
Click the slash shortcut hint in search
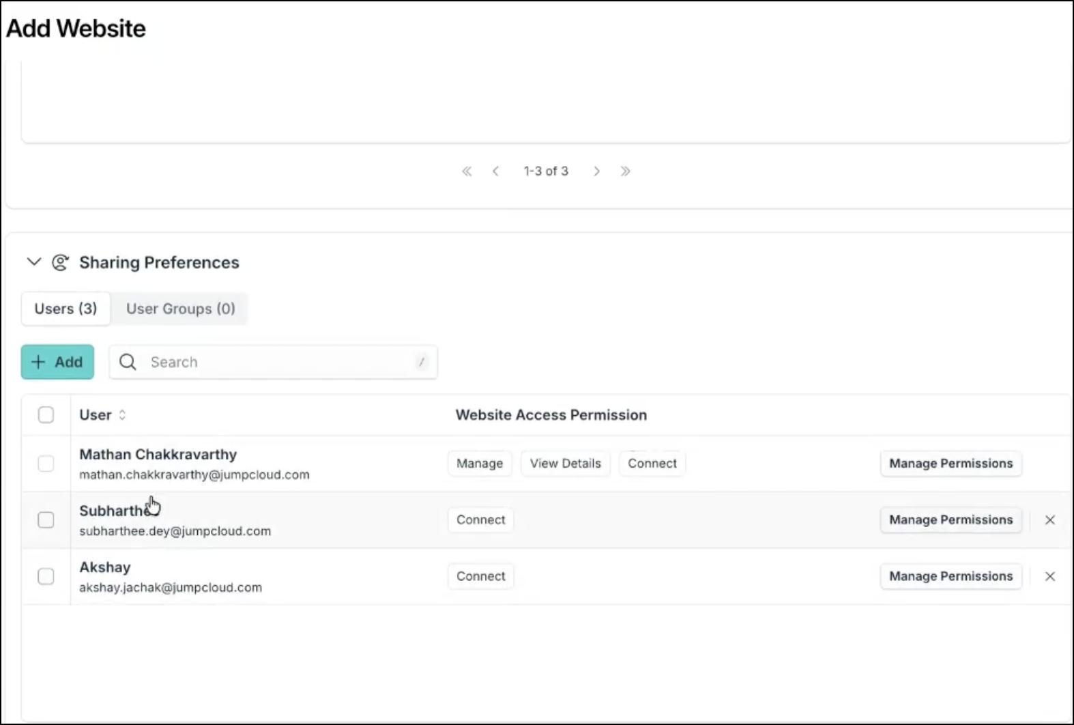[x=422, y=362]
